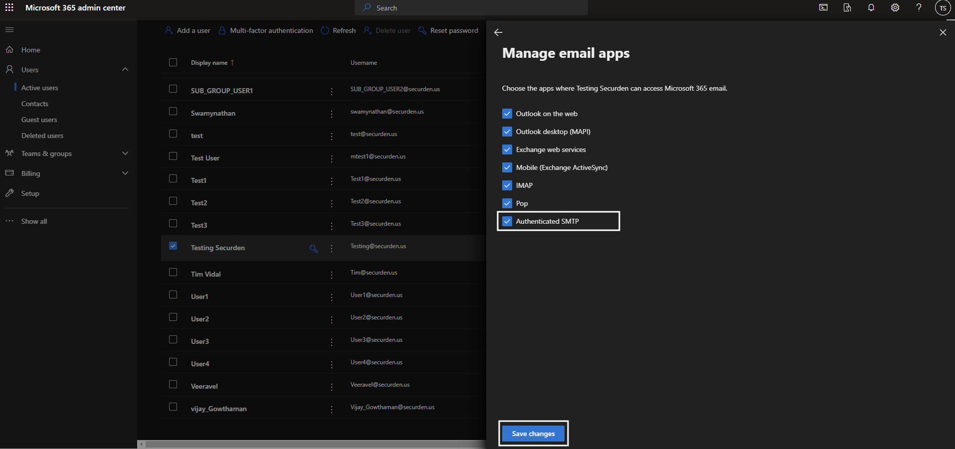Image resolution: width=955 pixels, height=449 pixels.
Task: Click Reset password in toolbar
Action: [448, 30]
